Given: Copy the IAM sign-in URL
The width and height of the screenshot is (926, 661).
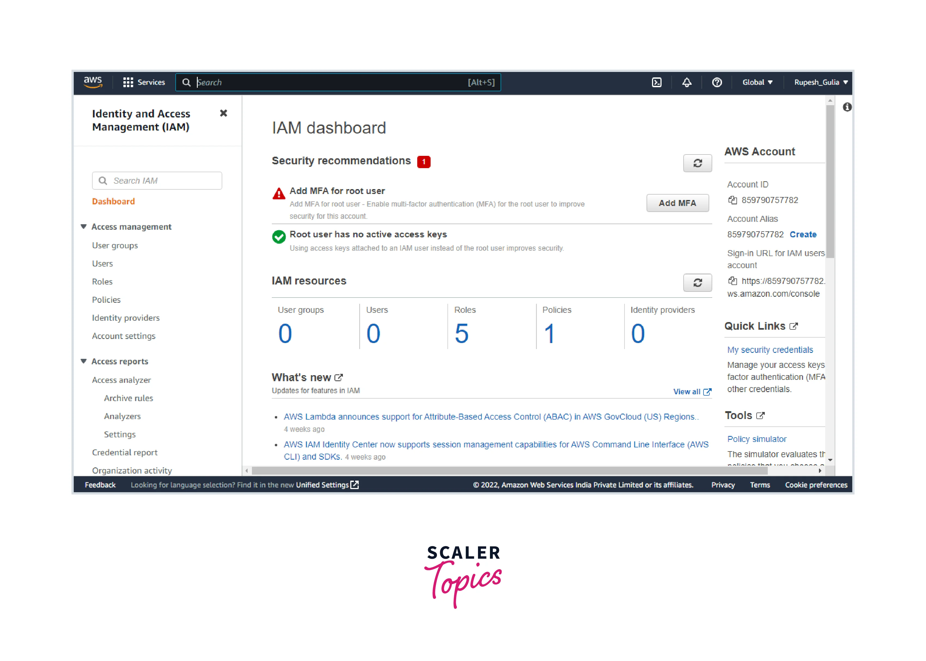Looking at the screenshot, I should coord(732,280).
